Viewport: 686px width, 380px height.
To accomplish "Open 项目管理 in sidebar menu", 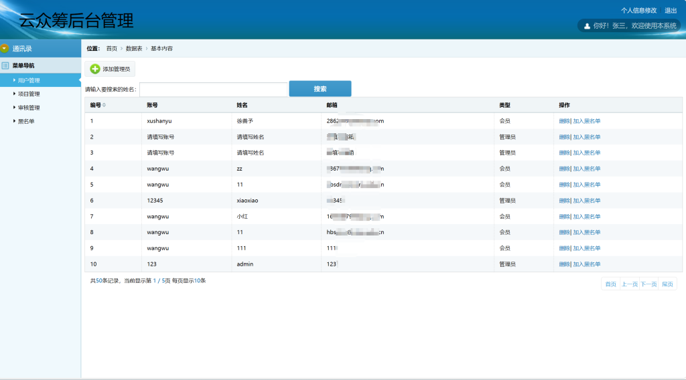I will click(x=29, y=94).
